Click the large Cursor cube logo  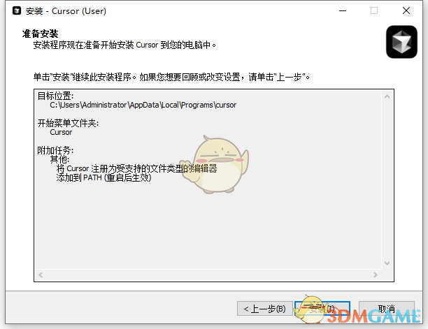401,42
